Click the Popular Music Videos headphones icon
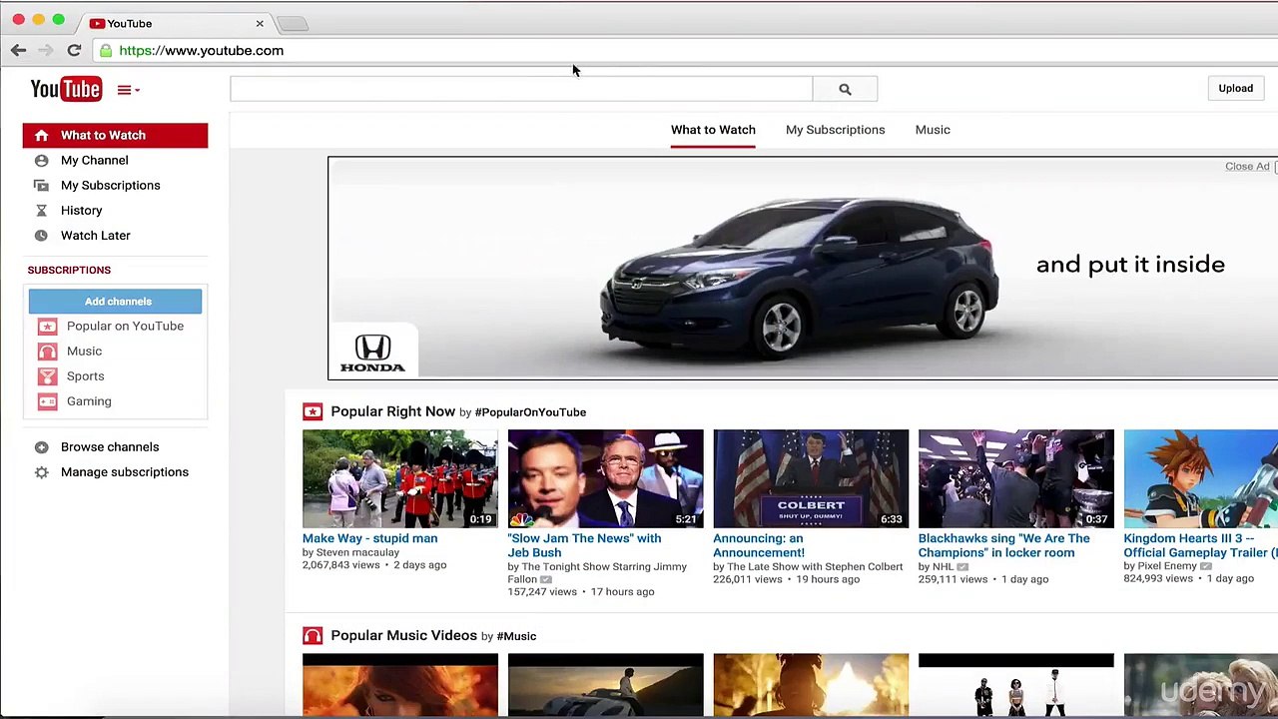The width and height of the screenshot is (1278, 719). click(x=313, y=635)
